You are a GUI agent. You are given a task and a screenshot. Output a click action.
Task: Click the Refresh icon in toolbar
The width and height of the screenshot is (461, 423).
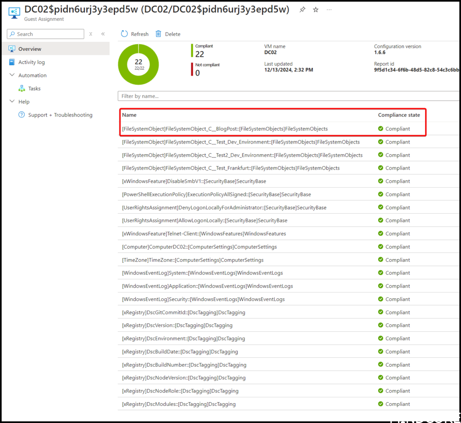125,34
